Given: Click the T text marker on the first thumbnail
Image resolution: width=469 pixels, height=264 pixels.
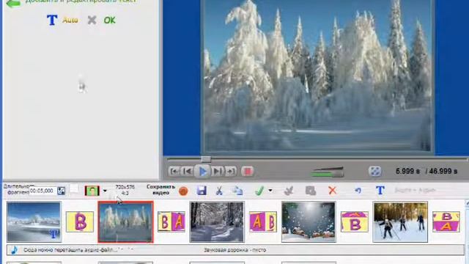Looking at the screenshot, I should [53, 235].
